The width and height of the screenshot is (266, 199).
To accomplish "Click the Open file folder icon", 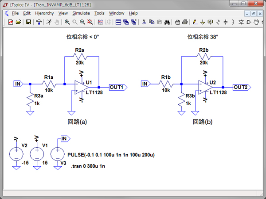I will tap(18, 22).
